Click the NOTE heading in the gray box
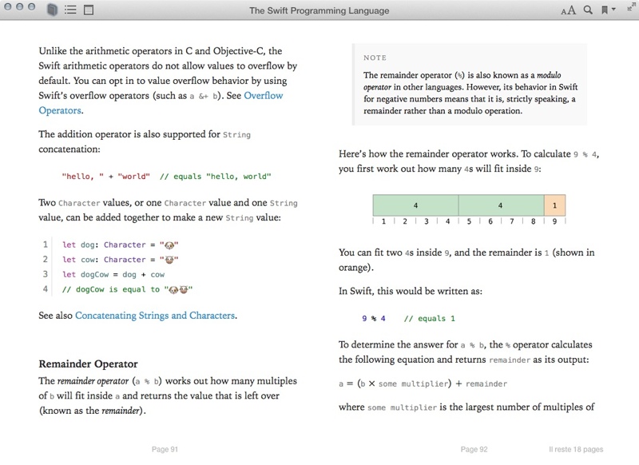The image size is (639, 465). 375,58
